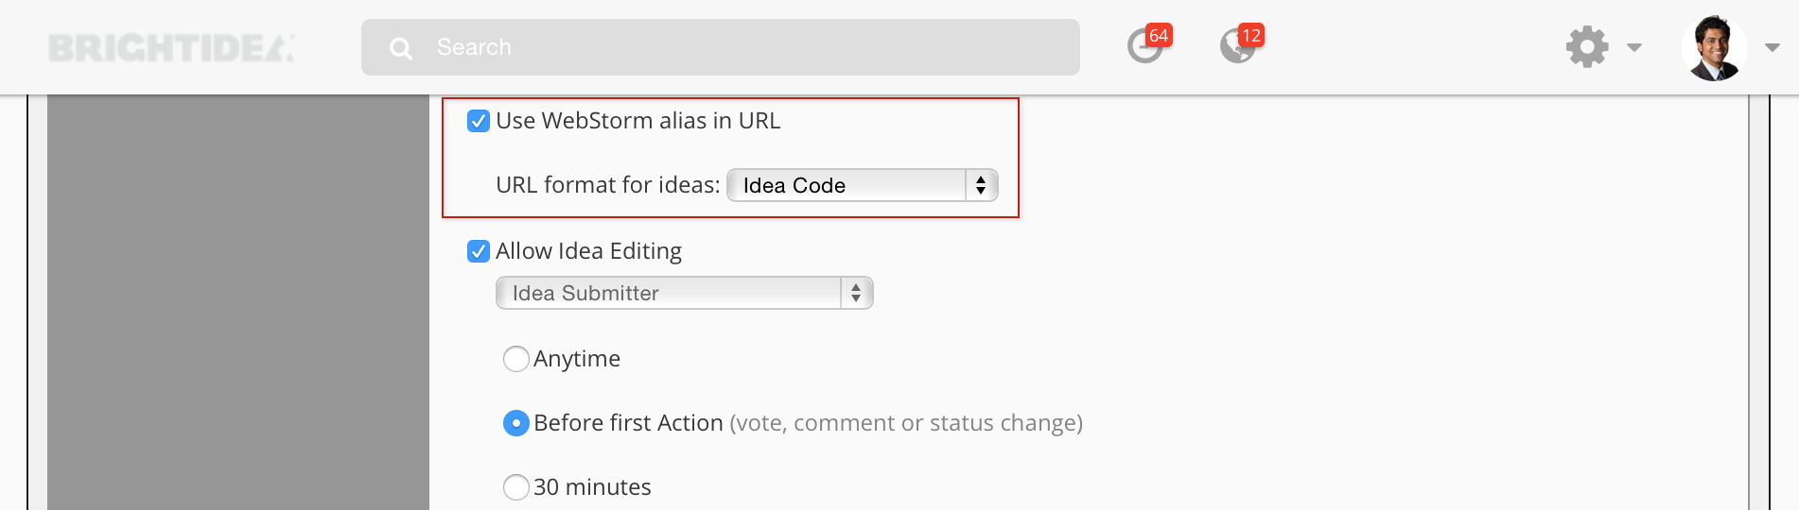Click the Allow Idea Editing label text
This screenshot has width=1799, height=510.
pos(588,251)
